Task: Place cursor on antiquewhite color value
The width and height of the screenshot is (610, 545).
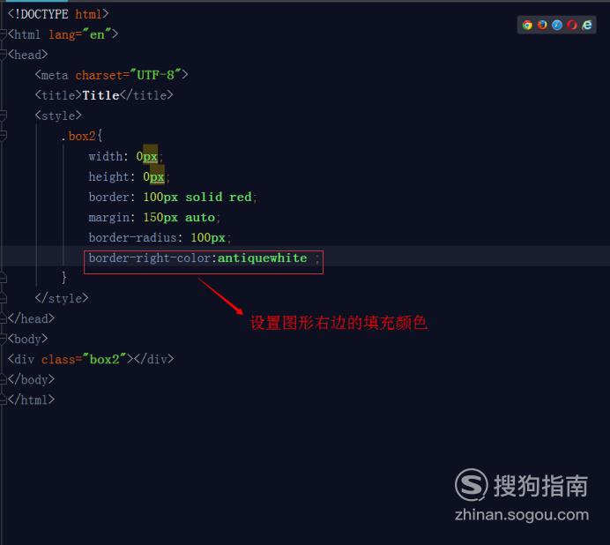Action: point(262,258)
